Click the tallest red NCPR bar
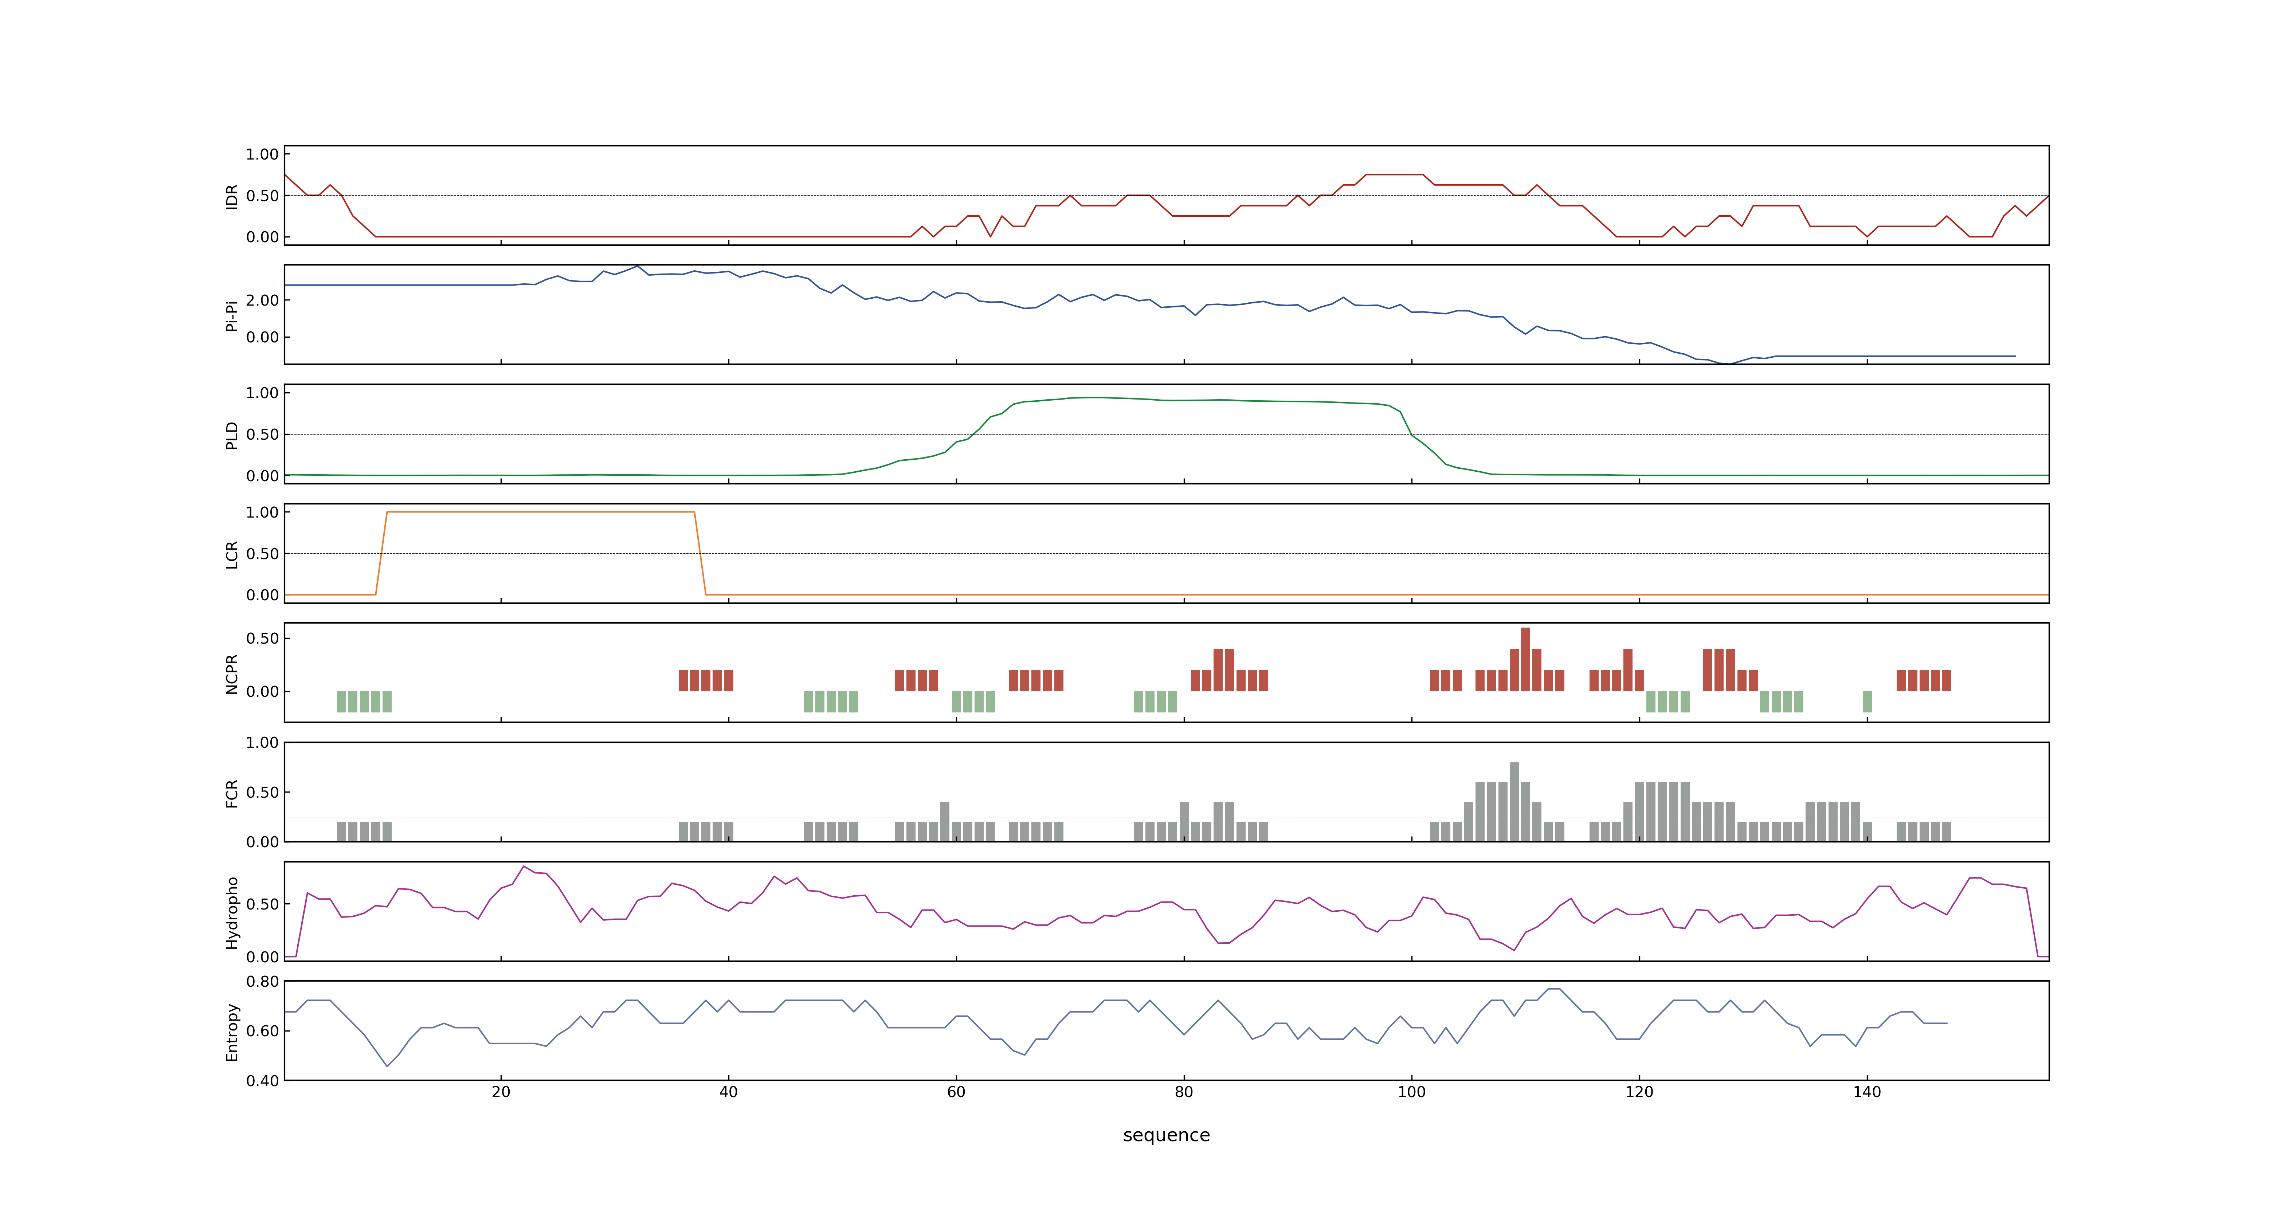The width and height of the screenshot is (2277, 1214). (x=1526, y=659)
